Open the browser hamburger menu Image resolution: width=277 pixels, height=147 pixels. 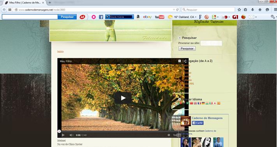(x=275, y=10)
